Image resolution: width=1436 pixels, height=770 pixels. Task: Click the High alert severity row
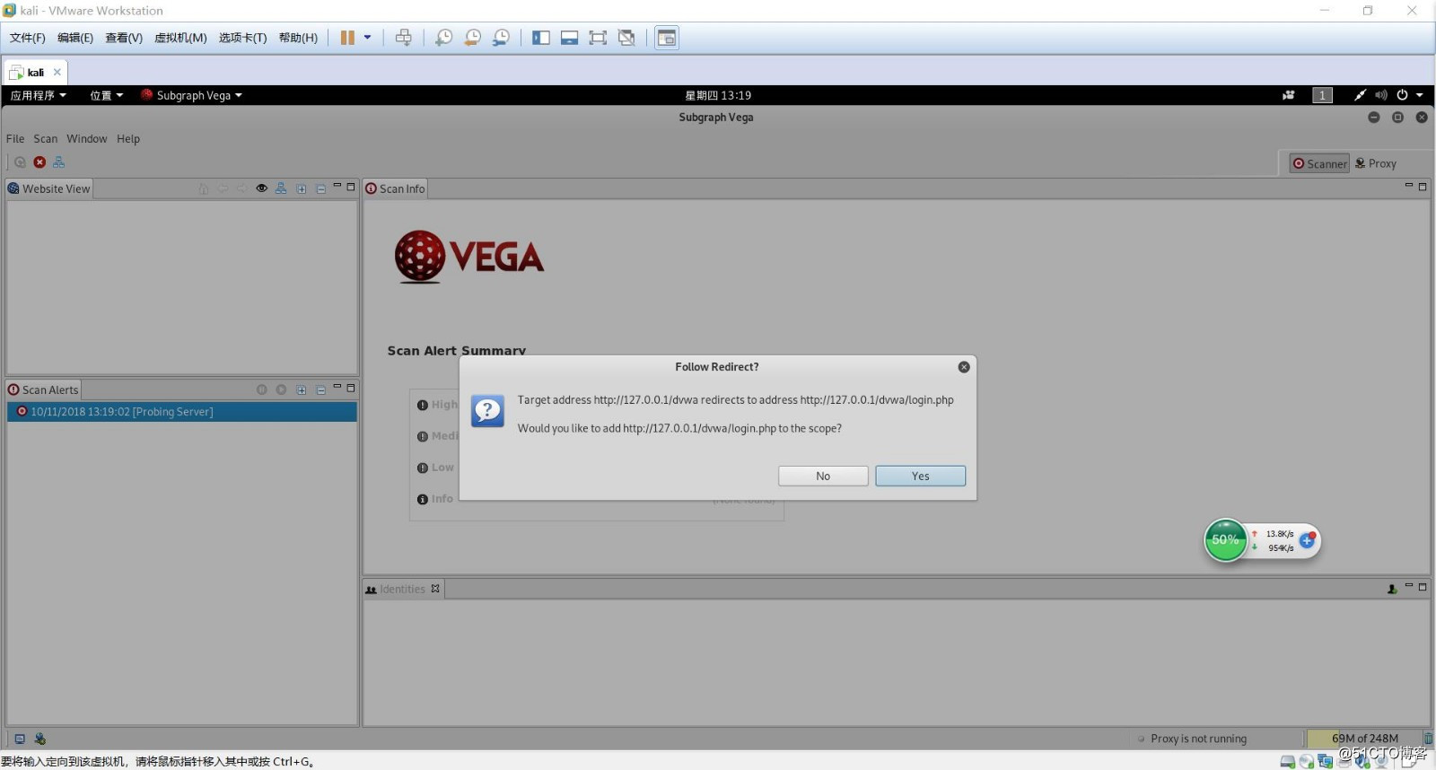(437, 405)
